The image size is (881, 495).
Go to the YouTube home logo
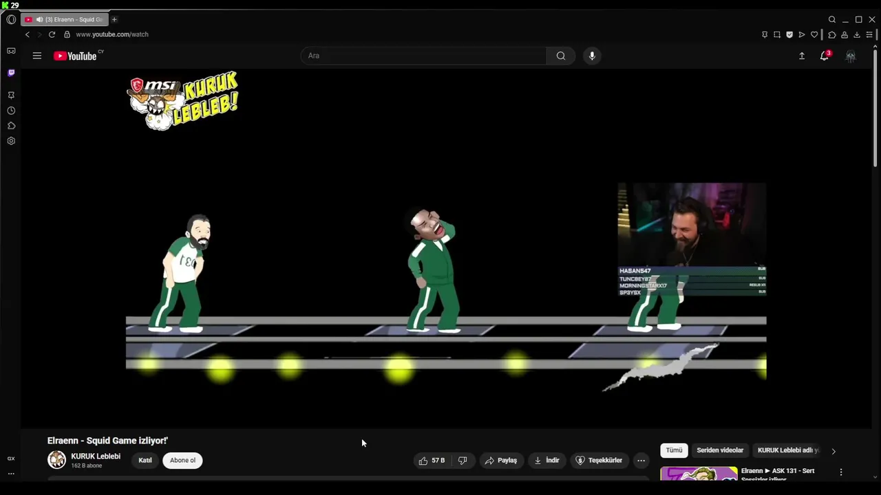click(x=76, y=56)
